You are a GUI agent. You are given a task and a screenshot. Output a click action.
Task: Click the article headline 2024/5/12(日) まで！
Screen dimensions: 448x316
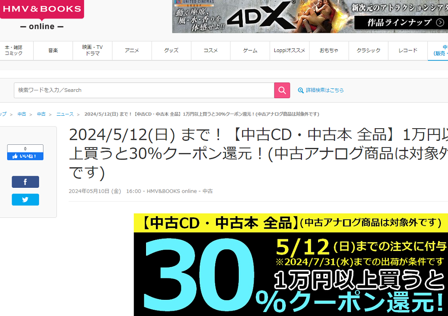tap(258, 154)
